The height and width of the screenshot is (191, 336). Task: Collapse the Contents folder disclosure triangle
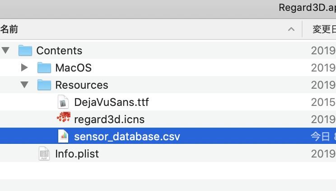point(6,50)
